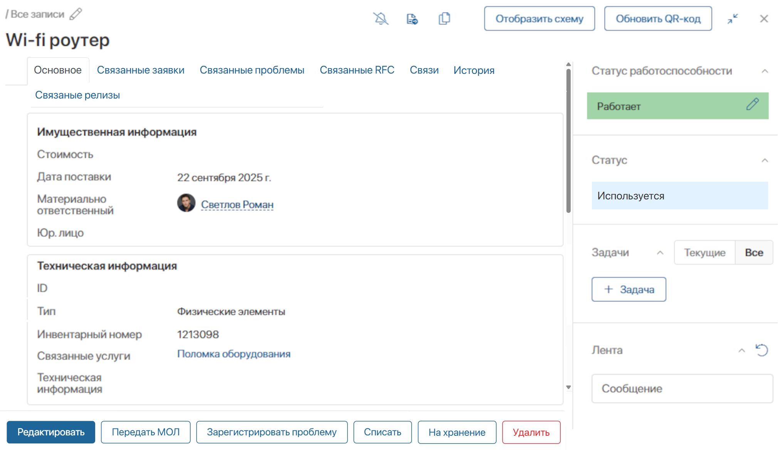Collapse the Задачи section chevron
Screen dimensions: 778x450
[x=660, y=253]
